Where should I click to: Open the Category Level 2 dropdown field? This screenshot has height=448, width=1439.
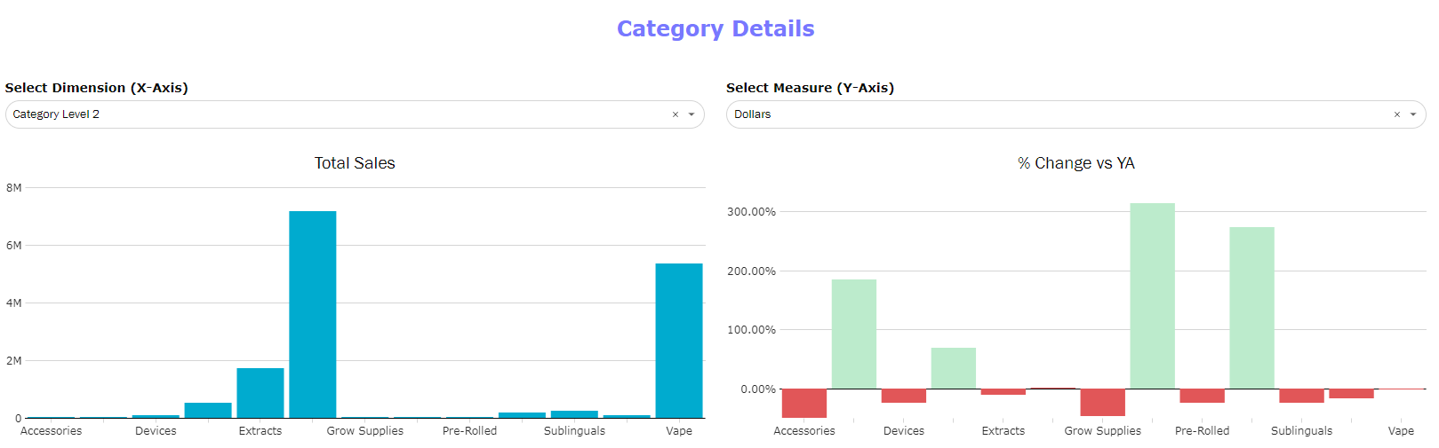click(x=338, y=114)
